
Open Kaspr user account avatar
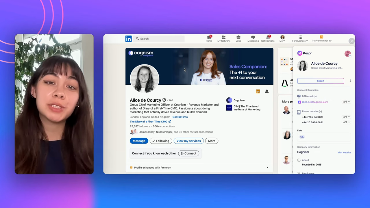click(x=348, y=54)
